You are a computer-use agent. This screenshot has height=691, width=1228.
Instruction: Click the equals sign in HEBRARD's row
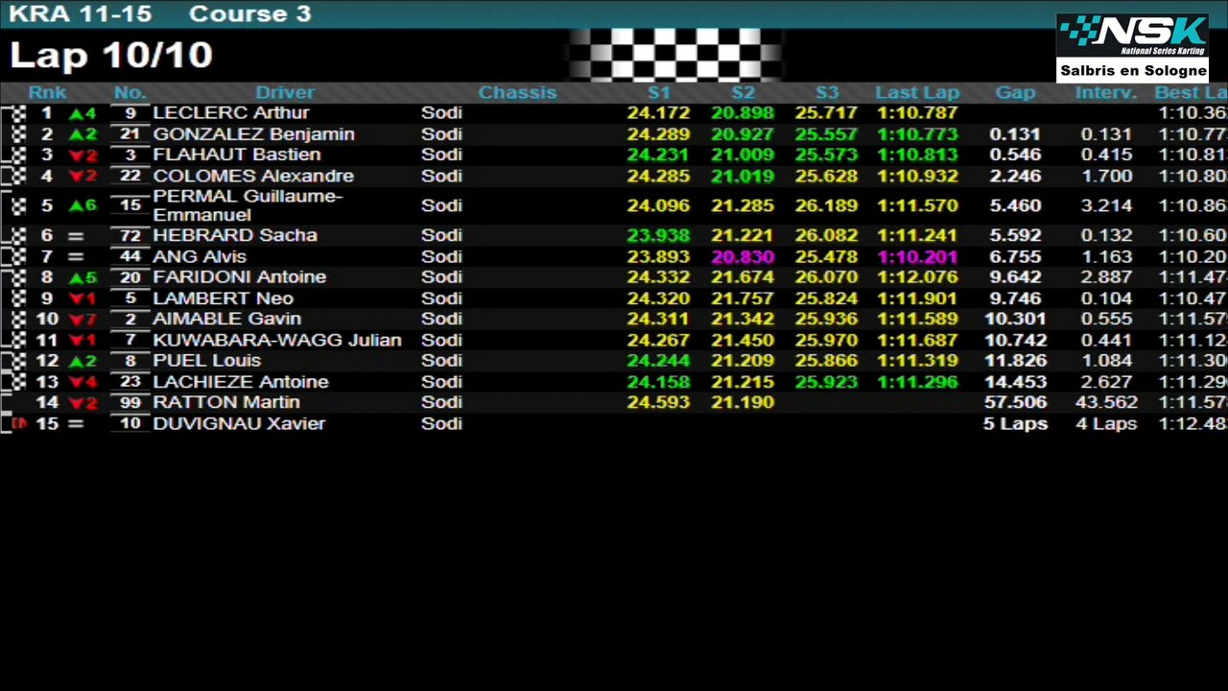coord(76,236)
